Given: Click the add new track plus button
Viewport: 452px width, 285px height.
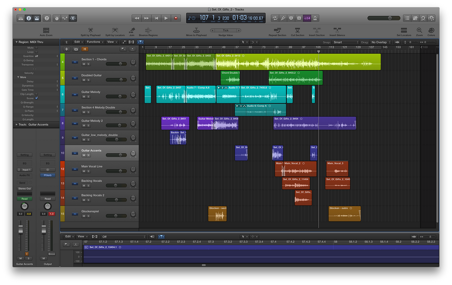Looking at the screenshot, I should [x=67, y=49].
